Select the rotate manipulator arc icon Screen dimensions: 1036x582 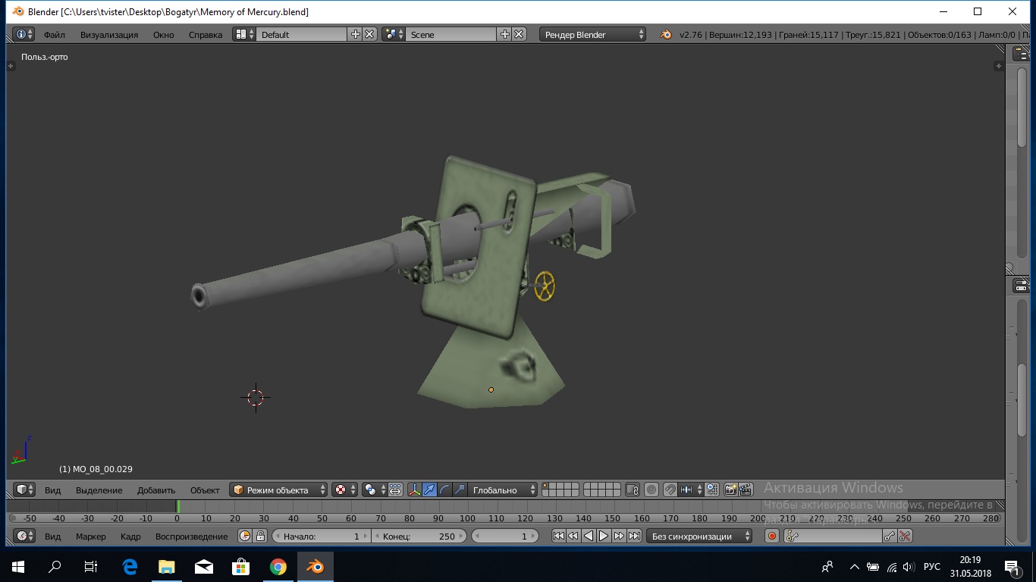(444, 490)
